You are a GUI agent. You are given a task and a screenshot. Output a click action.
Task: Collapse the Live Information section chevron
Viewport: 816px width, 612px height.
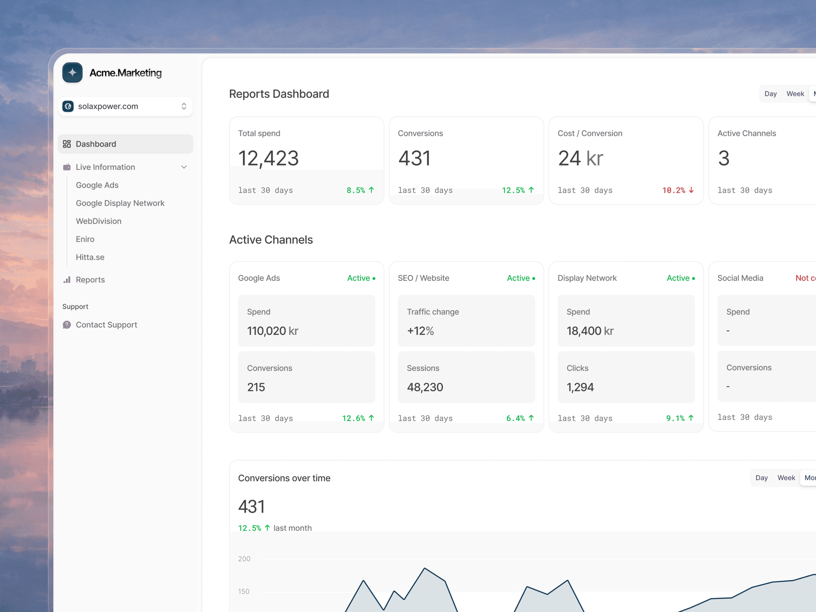coord(184,167)
